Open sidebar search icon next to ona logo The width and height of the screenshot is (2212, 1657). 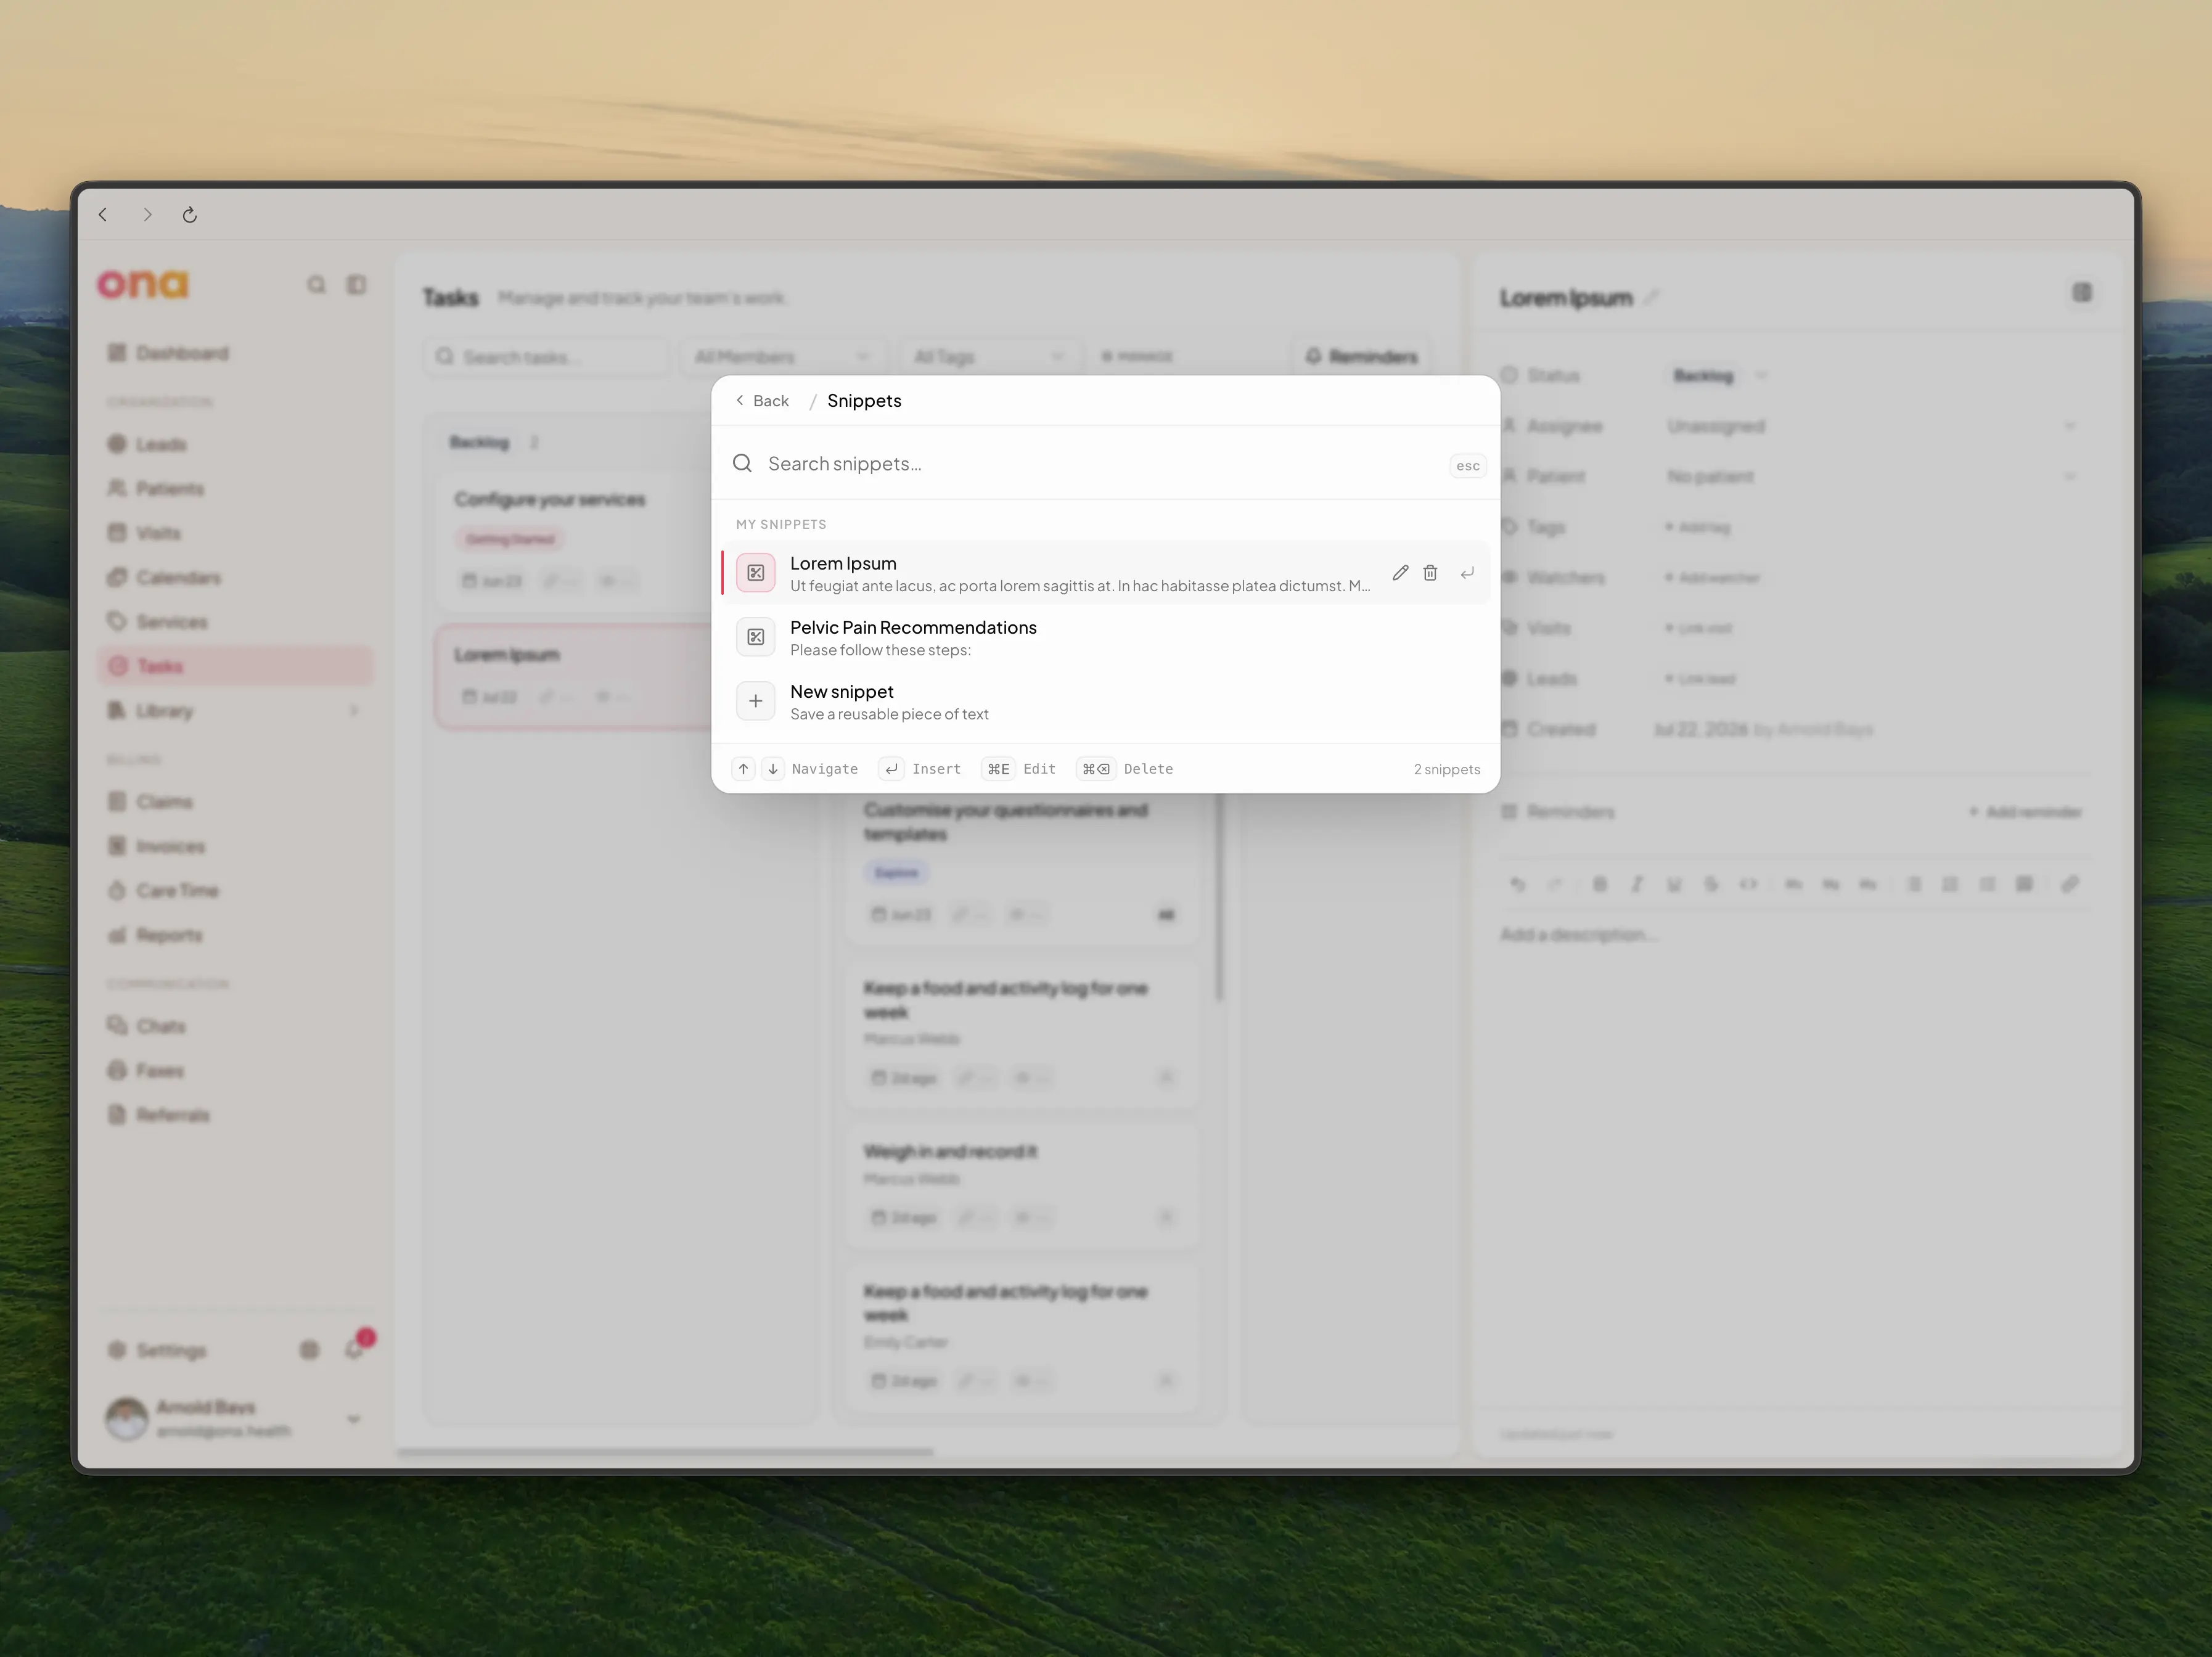(x=316, y=285)
